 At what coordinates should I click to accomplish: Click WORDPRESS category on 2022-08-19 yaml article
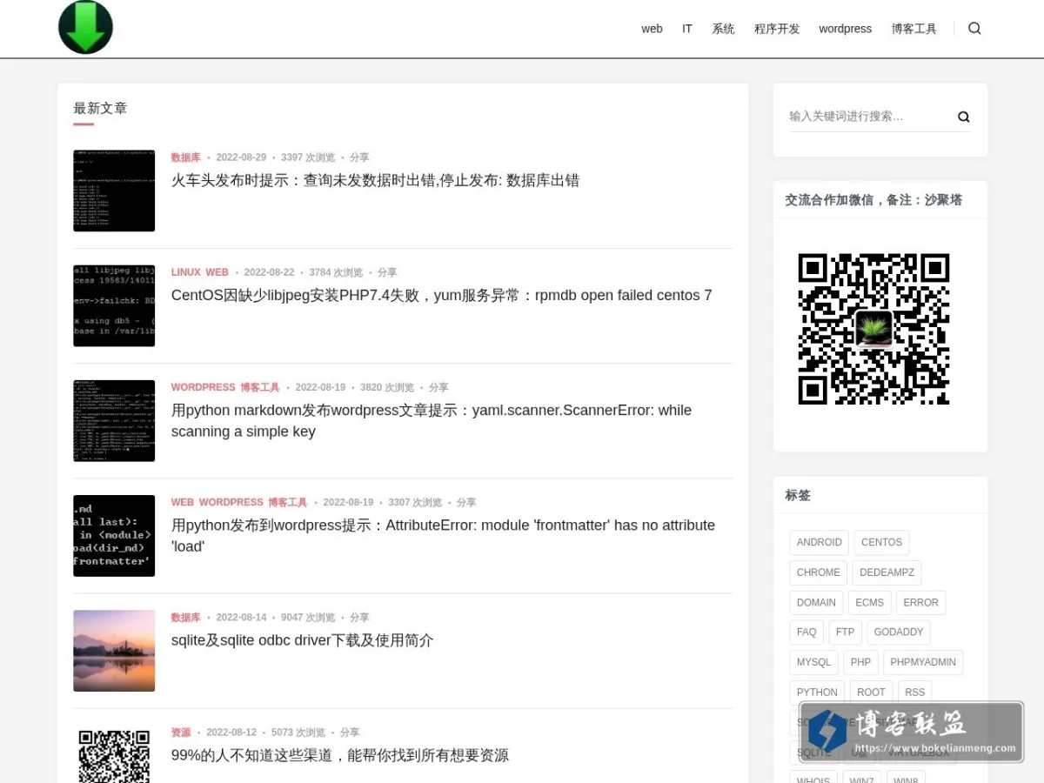[x=203, y=387]
